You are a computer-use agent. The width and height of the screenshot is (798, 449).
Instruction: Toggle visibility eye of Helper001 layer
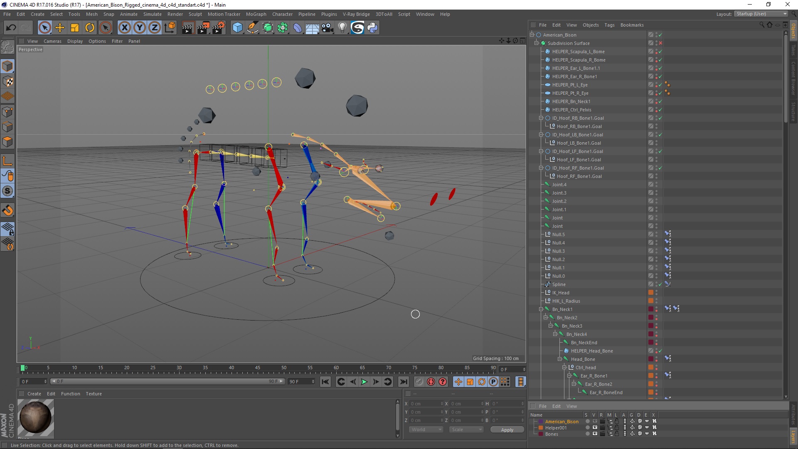[595, 427]
